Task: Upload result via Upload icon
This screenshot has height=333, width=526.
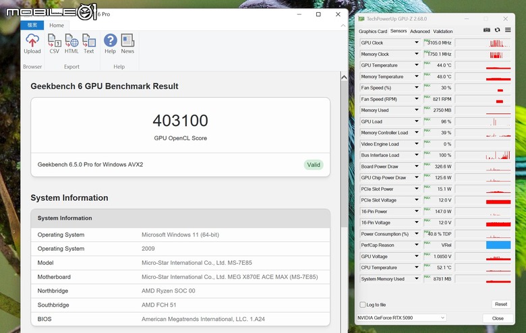Action: pos(32,44)
